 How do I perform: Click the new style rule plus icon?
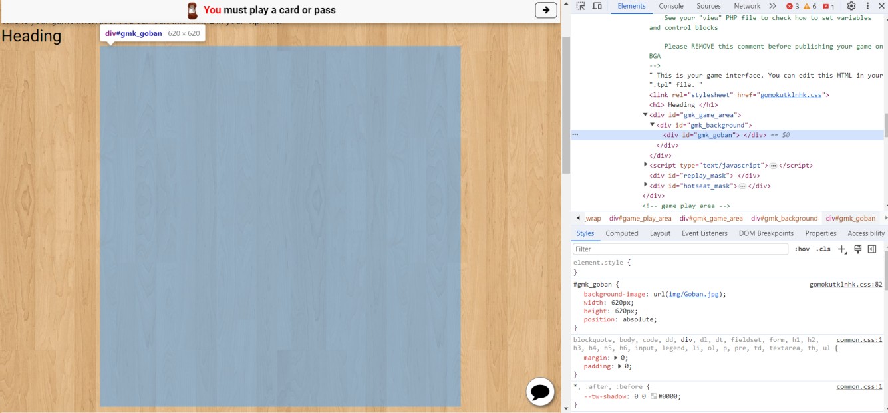tap(842, 249)
